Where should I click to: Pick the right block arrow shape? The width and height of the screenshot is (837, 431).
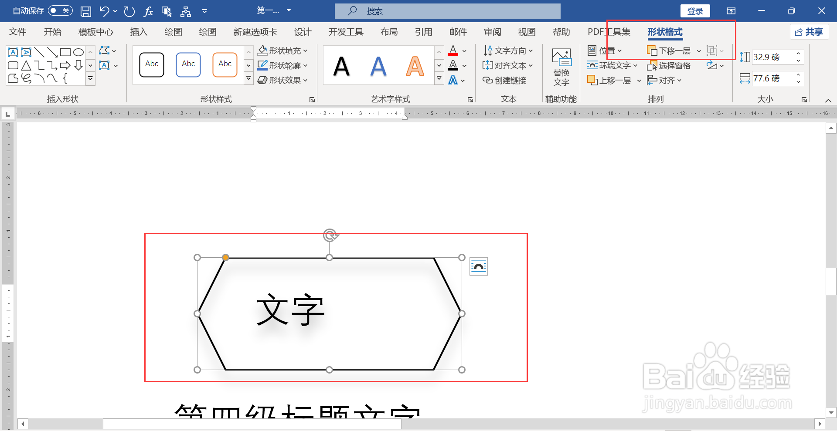(65, 66)
